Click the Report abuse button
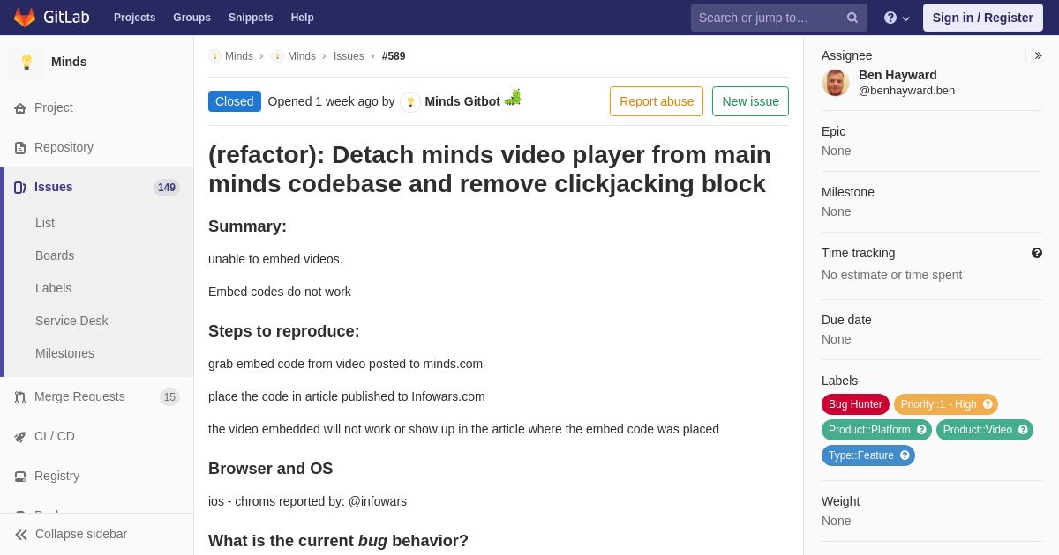The height and width of the screenshot is (555, 1059). tap(657, 101)
